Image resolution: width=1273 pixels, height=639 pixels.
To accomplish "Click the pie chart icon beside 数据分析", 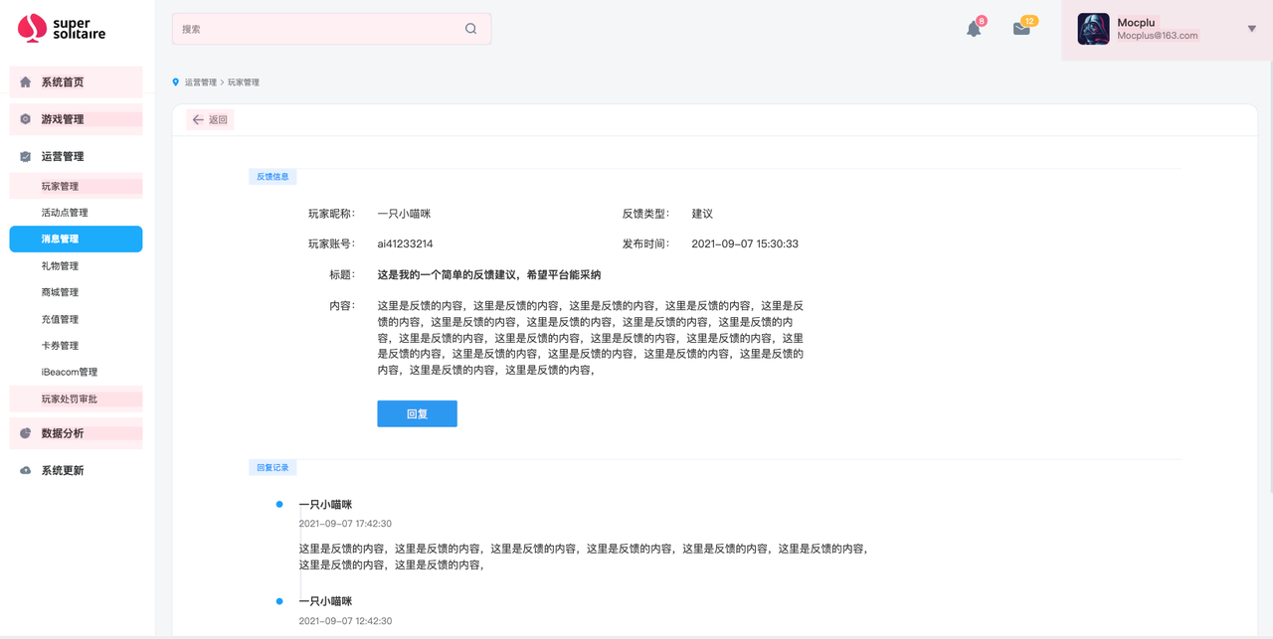I will pos(26,433).
